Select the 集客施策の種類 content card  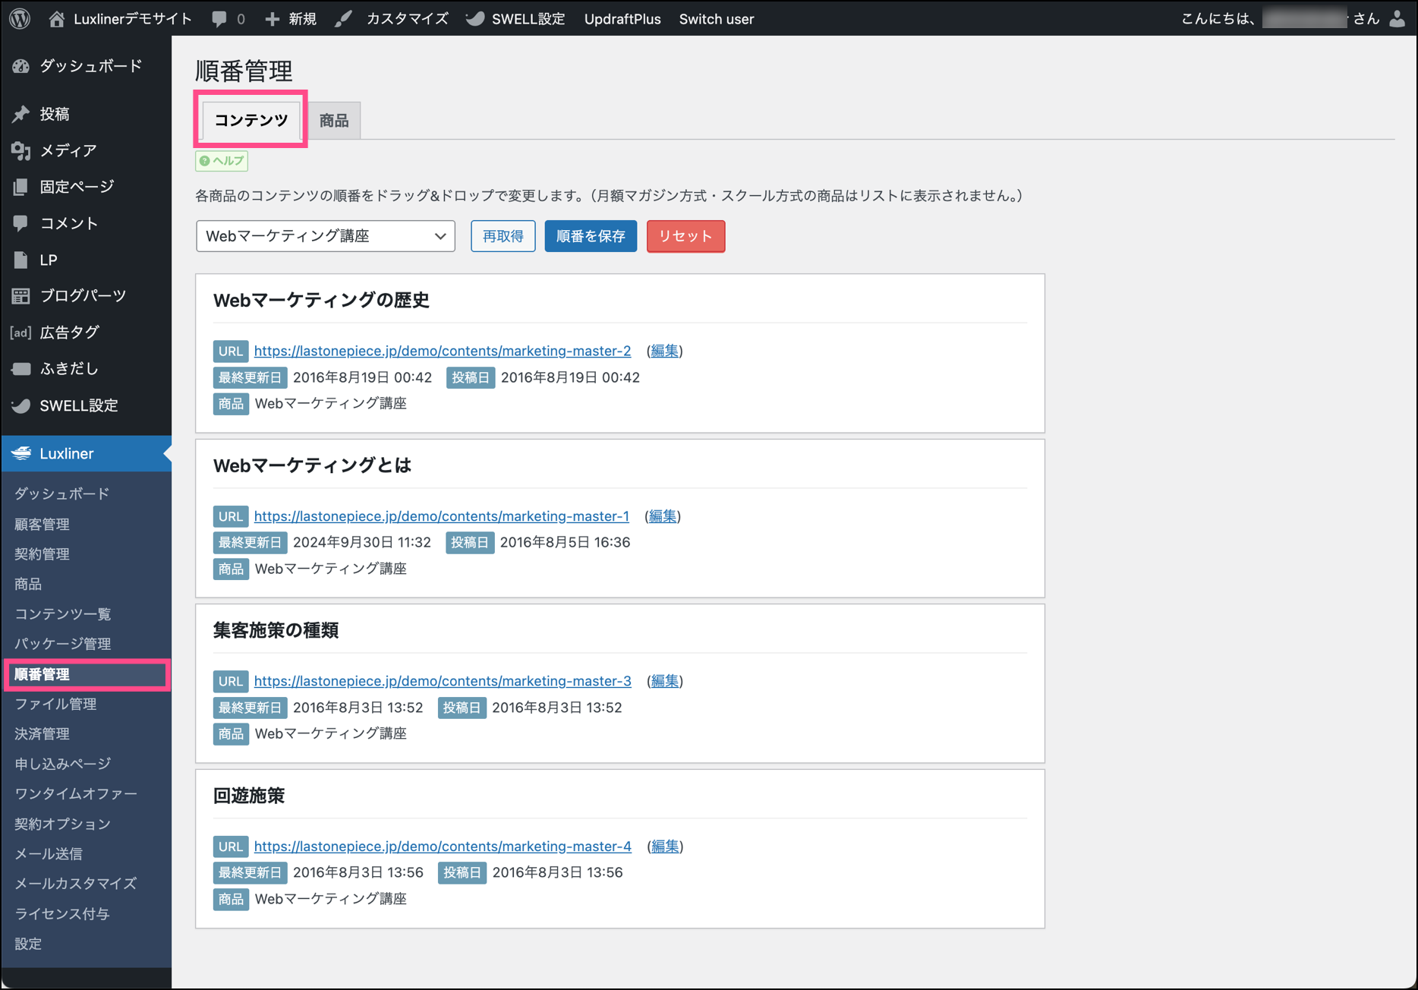619,631
